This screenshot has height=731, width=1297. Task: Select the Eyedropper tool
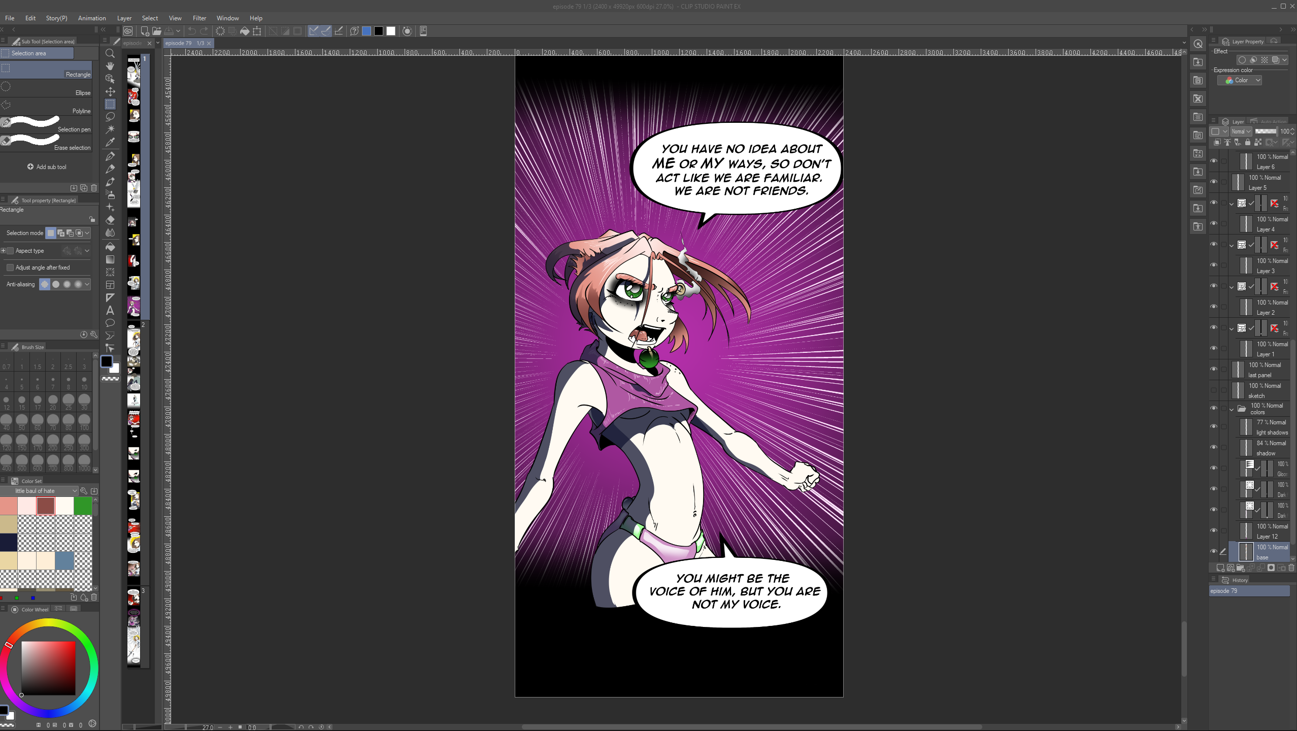click(110, 142)
